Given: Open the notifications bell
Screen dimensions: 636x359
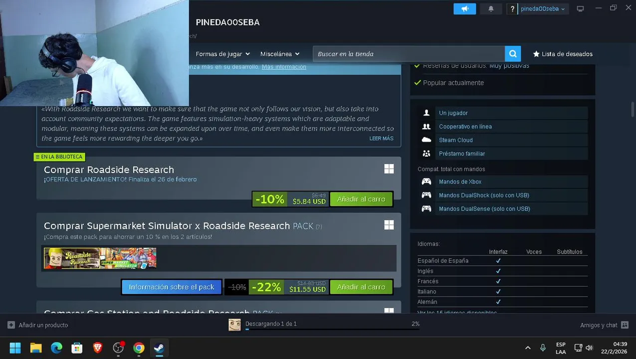Looking at the screenshot, I should click(491, 9).
